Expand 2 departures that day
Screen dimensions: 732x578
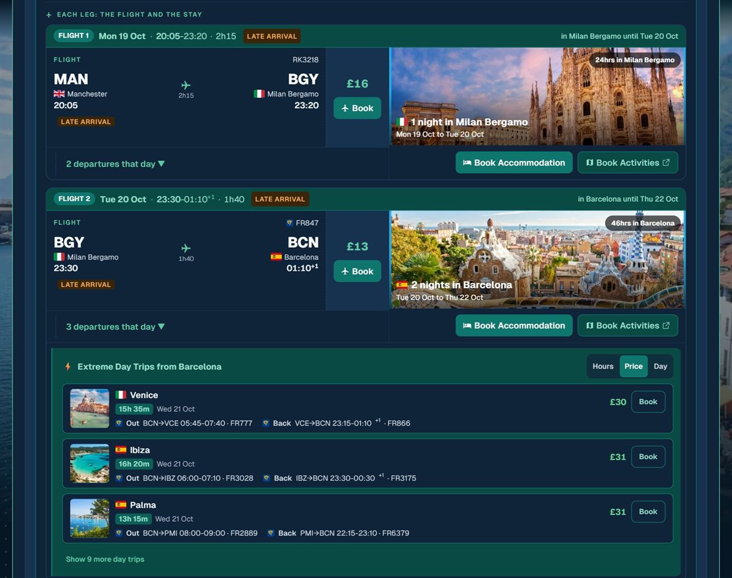(115, 164)
